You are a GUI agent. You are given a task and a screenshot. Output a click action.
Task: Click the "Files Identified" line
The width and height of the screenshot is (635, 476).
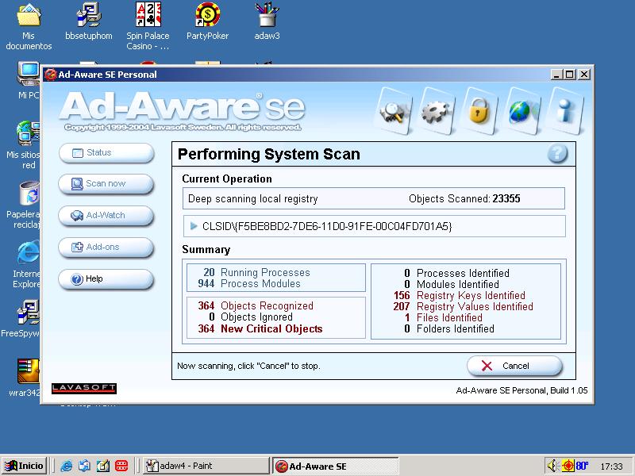click(444, 317)
